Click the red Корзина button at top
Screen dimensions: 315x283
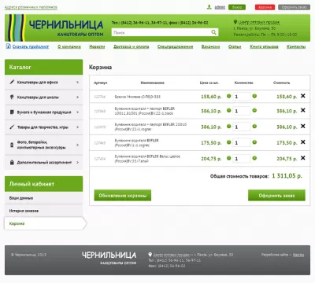pyautogui.click(x=265, y=7)
